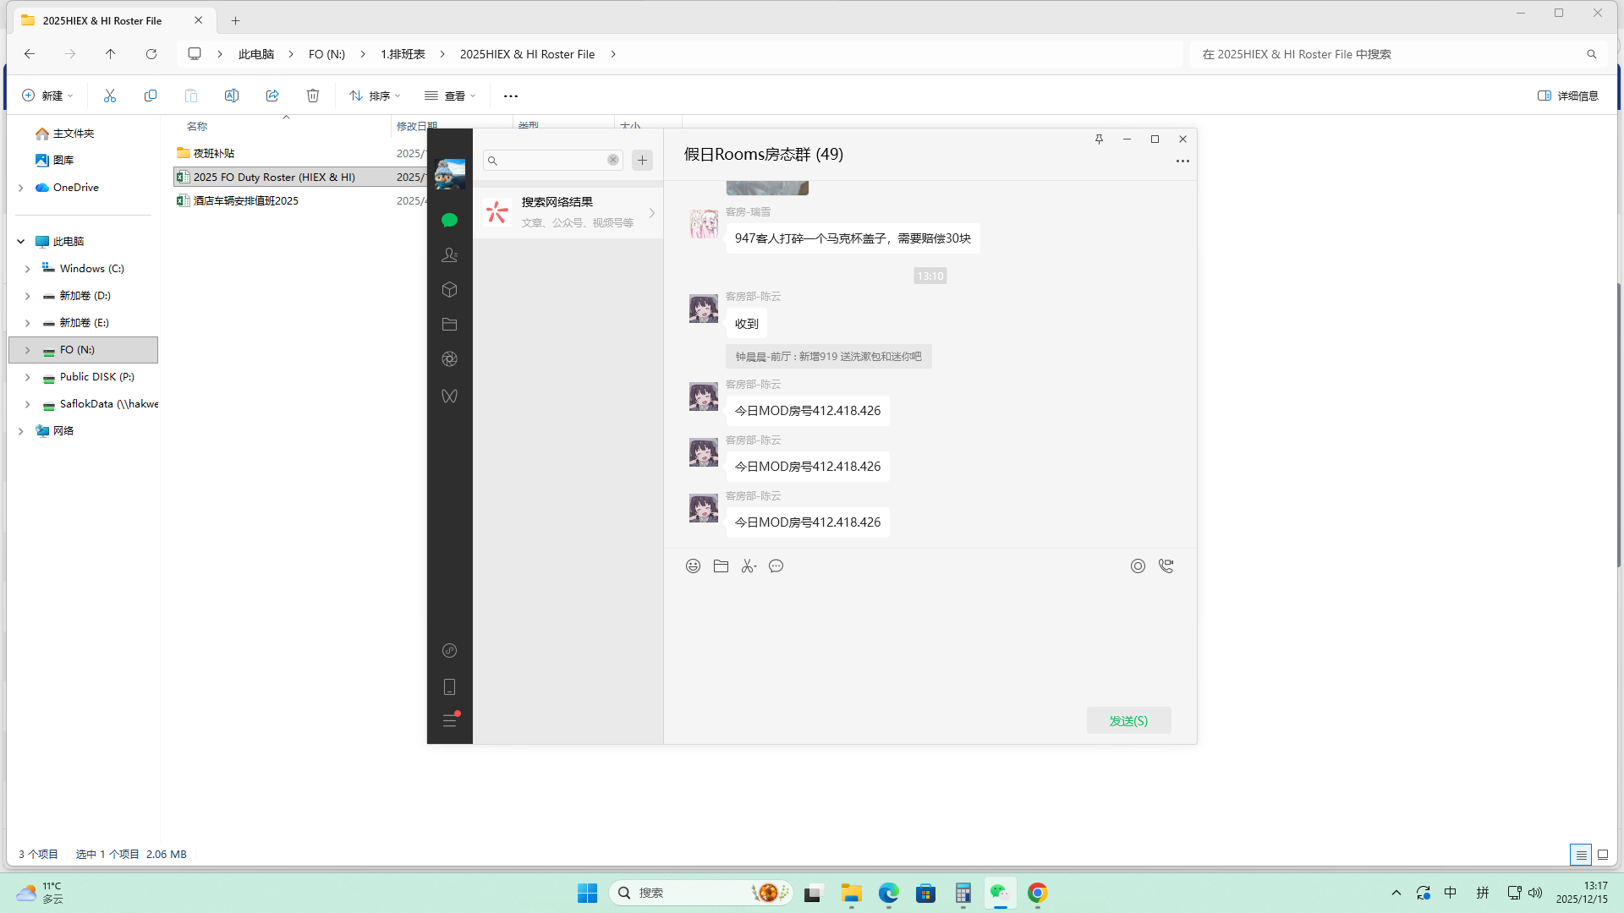The image size is (1624, 913).
Task: Open WeChat Favorites cube icon
Action: tap(449, 290)
